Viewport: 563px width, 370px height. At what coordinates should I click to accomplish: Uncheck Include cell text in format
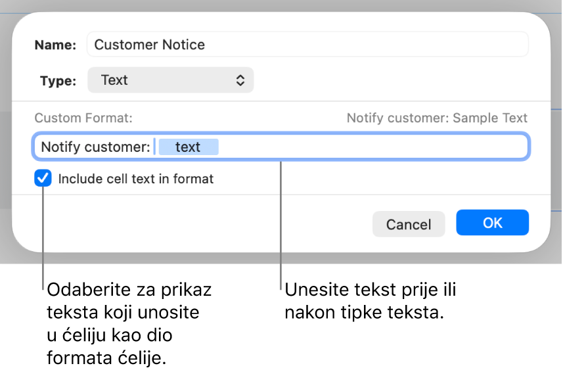point(43,178)
